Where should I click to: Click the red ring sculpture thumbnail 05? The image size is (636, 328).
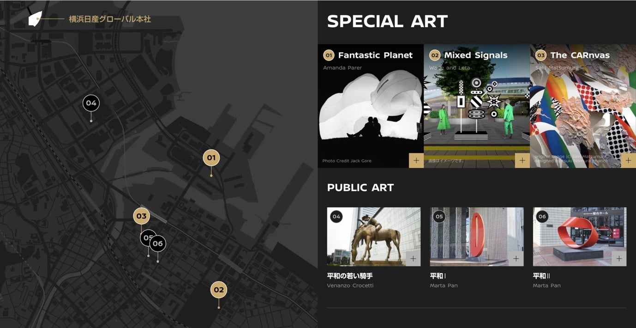477,237
